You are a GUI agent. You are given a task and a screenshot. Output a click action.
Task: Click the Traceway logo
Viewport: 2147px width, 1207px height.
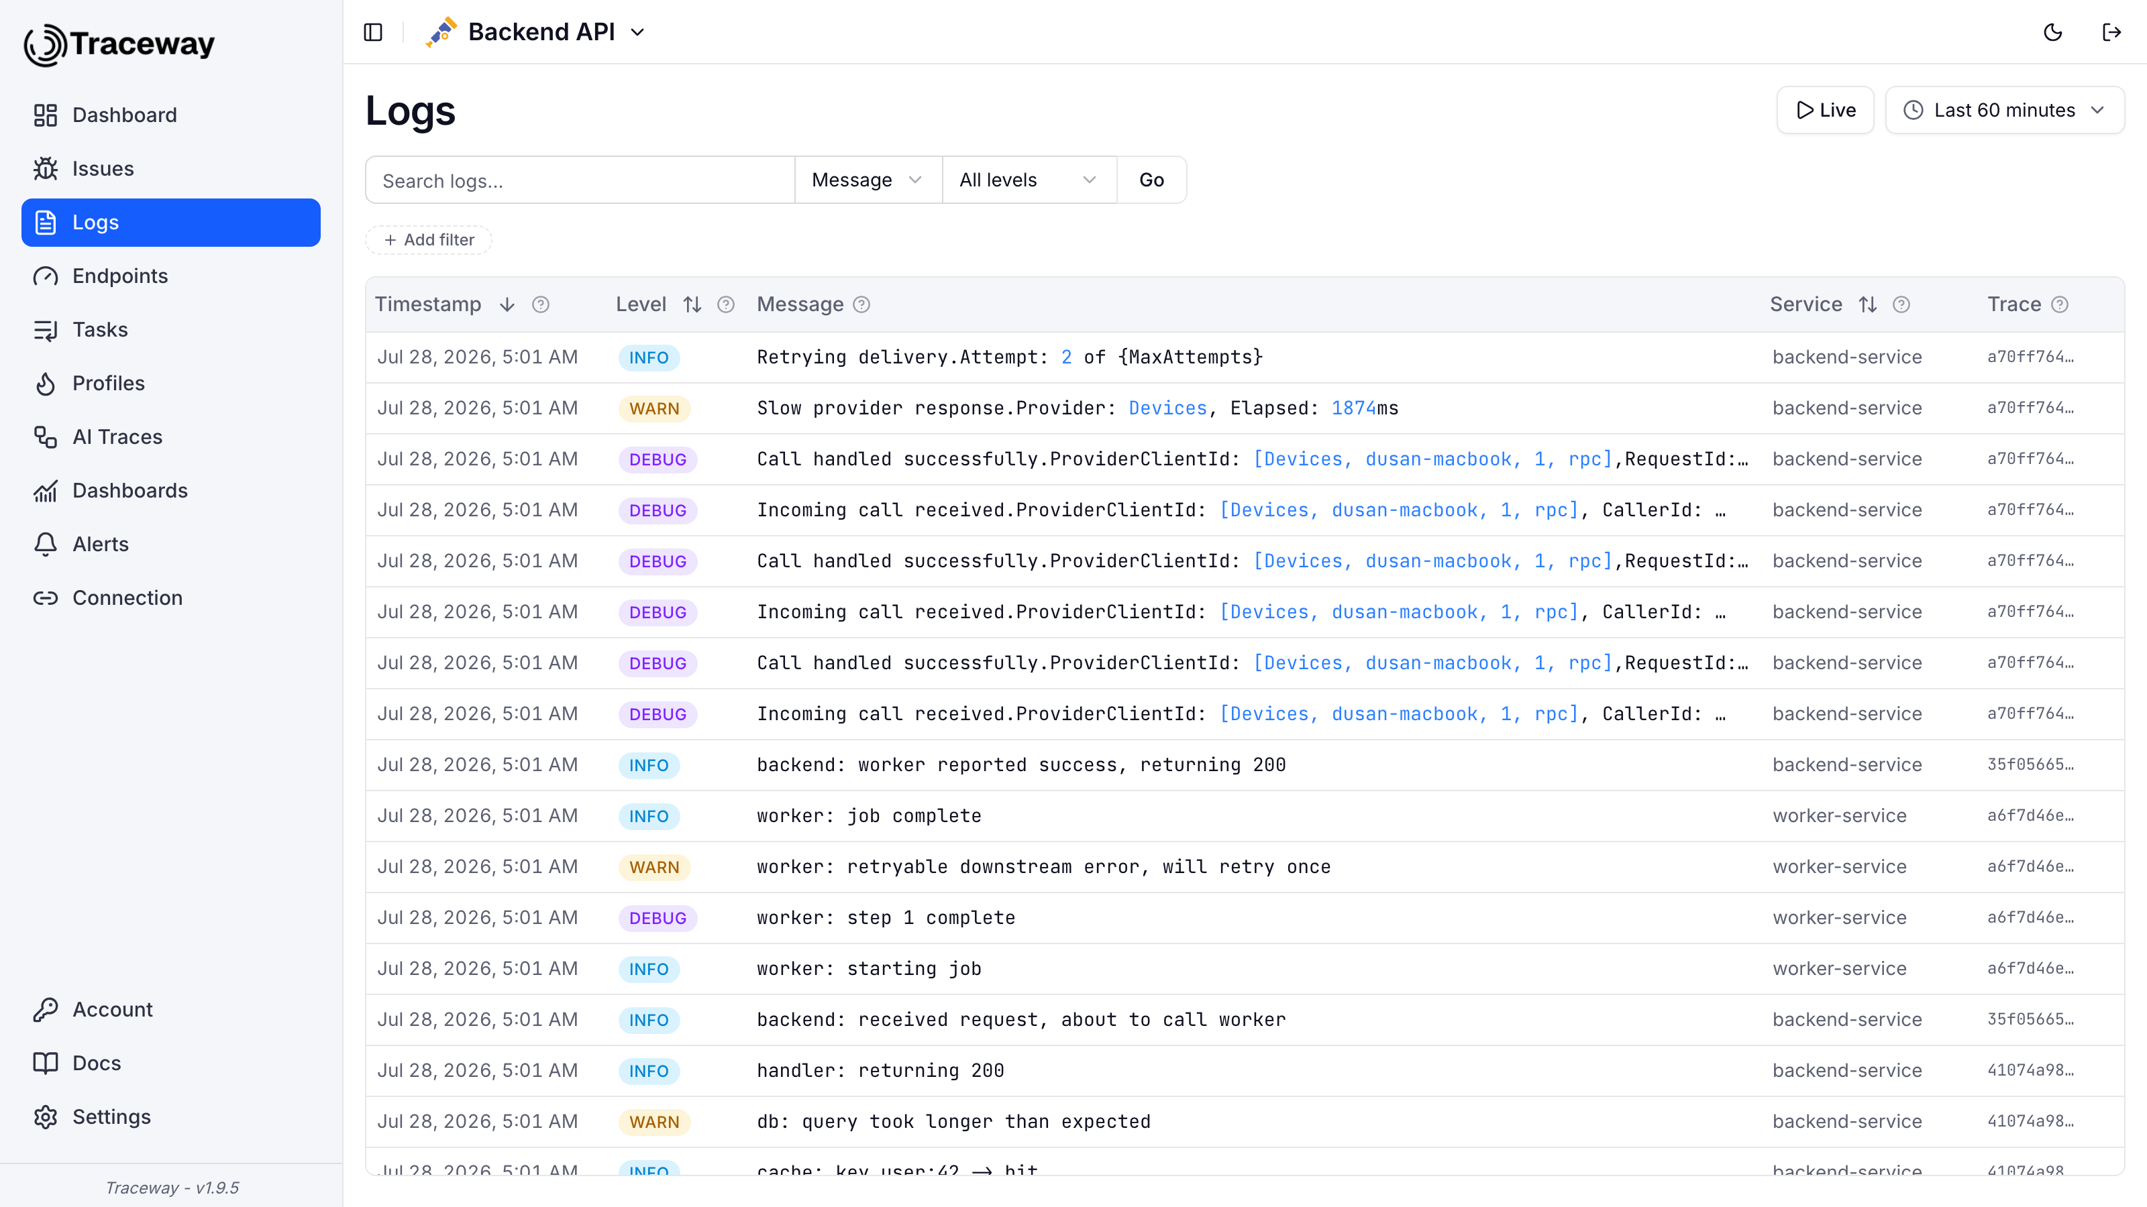pyautogui.click(x=119, y=44)
